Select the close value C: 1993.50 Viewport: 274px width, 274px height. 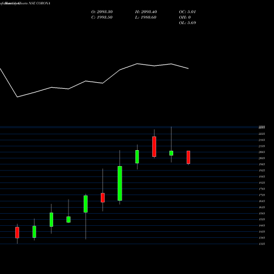(x=102, y=17)
